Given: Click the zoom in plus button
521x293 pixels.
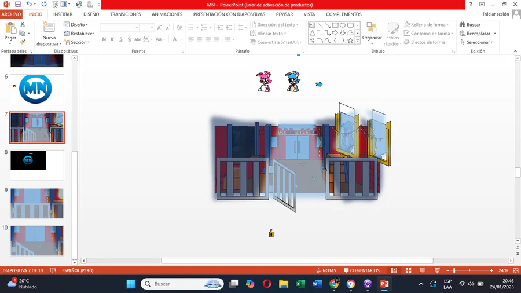Looking at the screenshot, I should click(491, 270).
